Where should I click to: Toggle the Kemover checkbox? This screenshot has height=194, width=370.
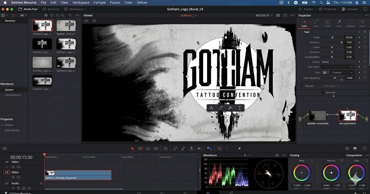coord(322,92)
